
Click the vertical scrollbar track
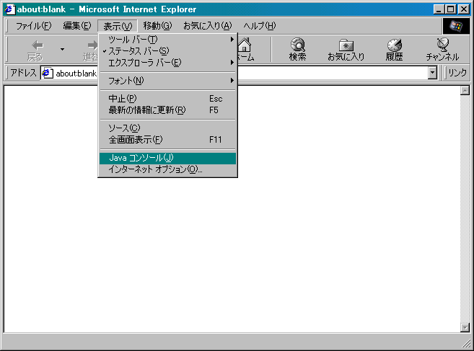coord(465,209)
